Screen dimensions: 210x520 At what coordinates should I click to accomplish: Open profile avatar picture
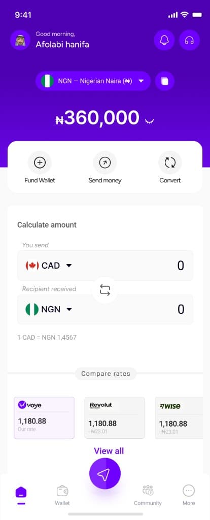pyautogui.click(x=20, y=40)
